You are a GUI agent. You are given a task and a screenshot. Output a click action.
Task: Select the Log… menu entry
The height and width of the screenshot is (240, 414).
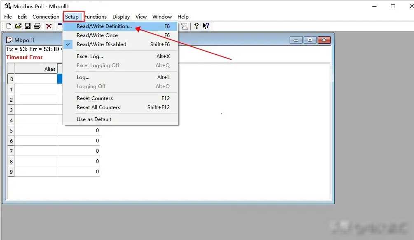click(x=120, y=77)
